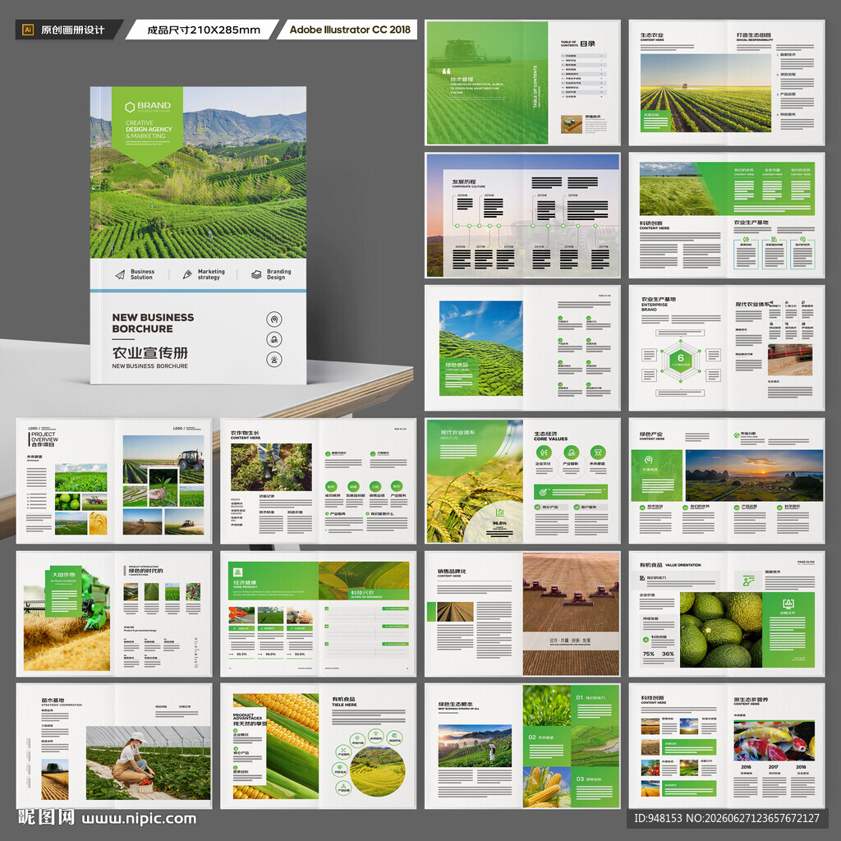Click the middle circle icon on cover

pos(274,339)
